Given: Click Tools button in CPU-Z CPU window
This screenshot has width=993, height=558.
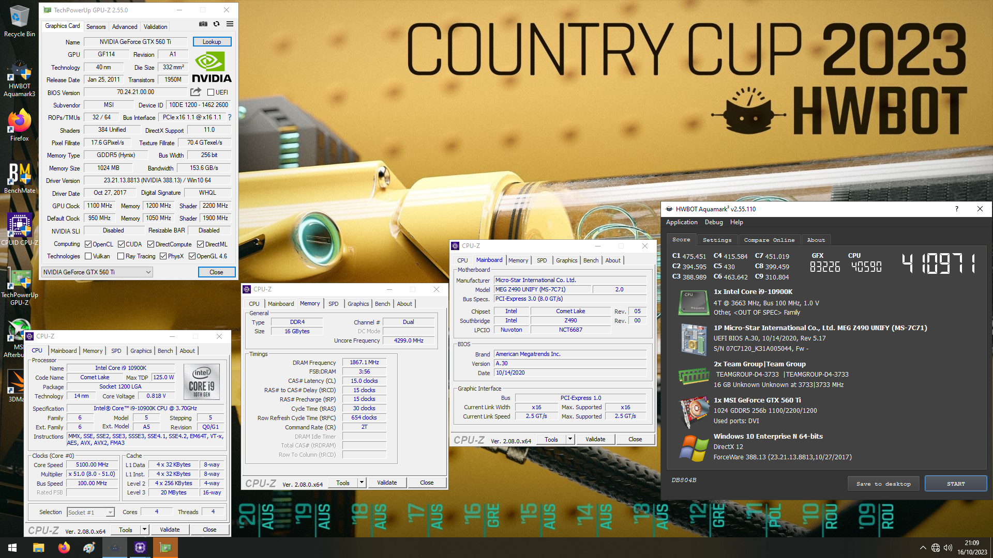Looking at the screenshot, I should tap(126, 530).
